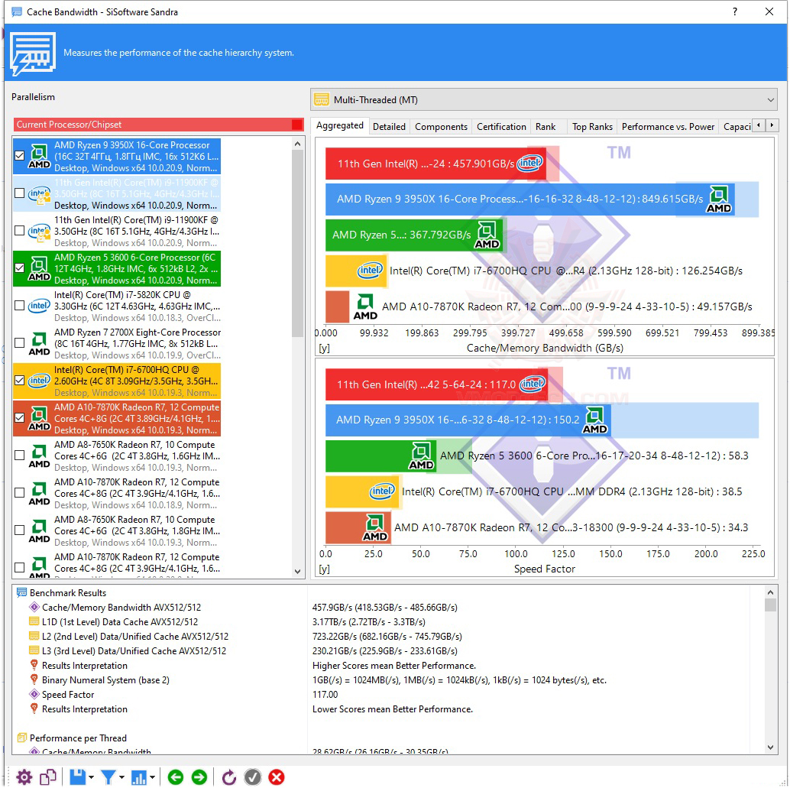The width and height of the screenshot is (790, 788).
Task: Open the chart icon dropdown arrow
Action: (x=151, y=777)
